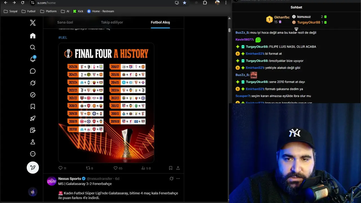Open the more options menu on Nexus Sports post
Screen dimensions: 361x203
(178, 178)
